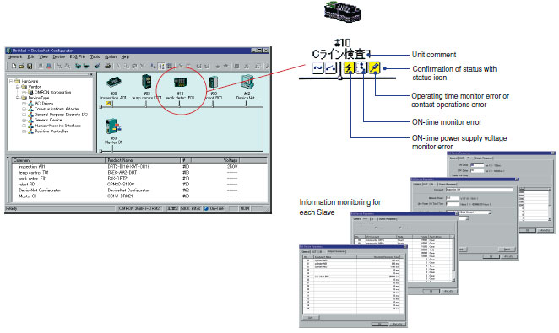The width and height of the screenshot is (559, 333).
Task: Click DeviceNet Configurator entry in Comment column
Action: click(x=40, y=191)
